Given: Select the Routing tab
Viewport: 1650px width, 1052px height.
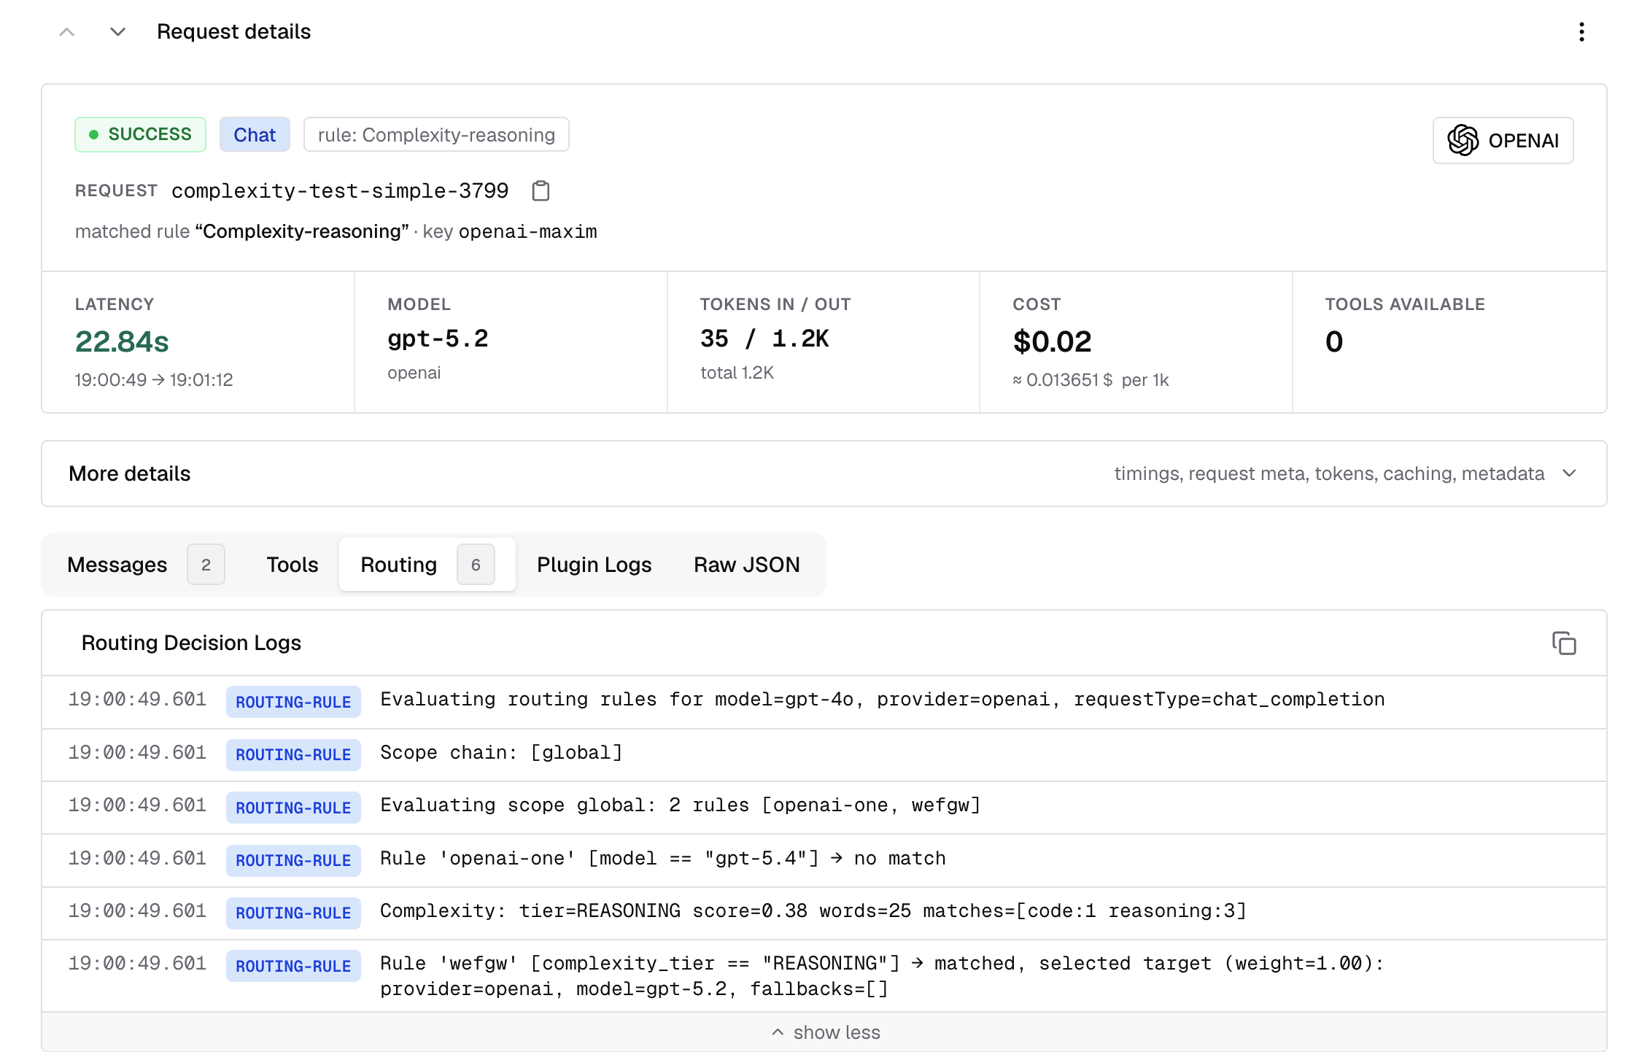Looking at the screenshot, I should point(427,565).
